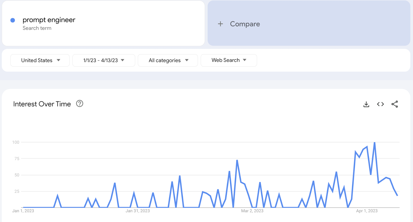Expand the 1/1/23 - 4/13/23 date range
This screenshot has height=222, width=413.
point(104,60)
